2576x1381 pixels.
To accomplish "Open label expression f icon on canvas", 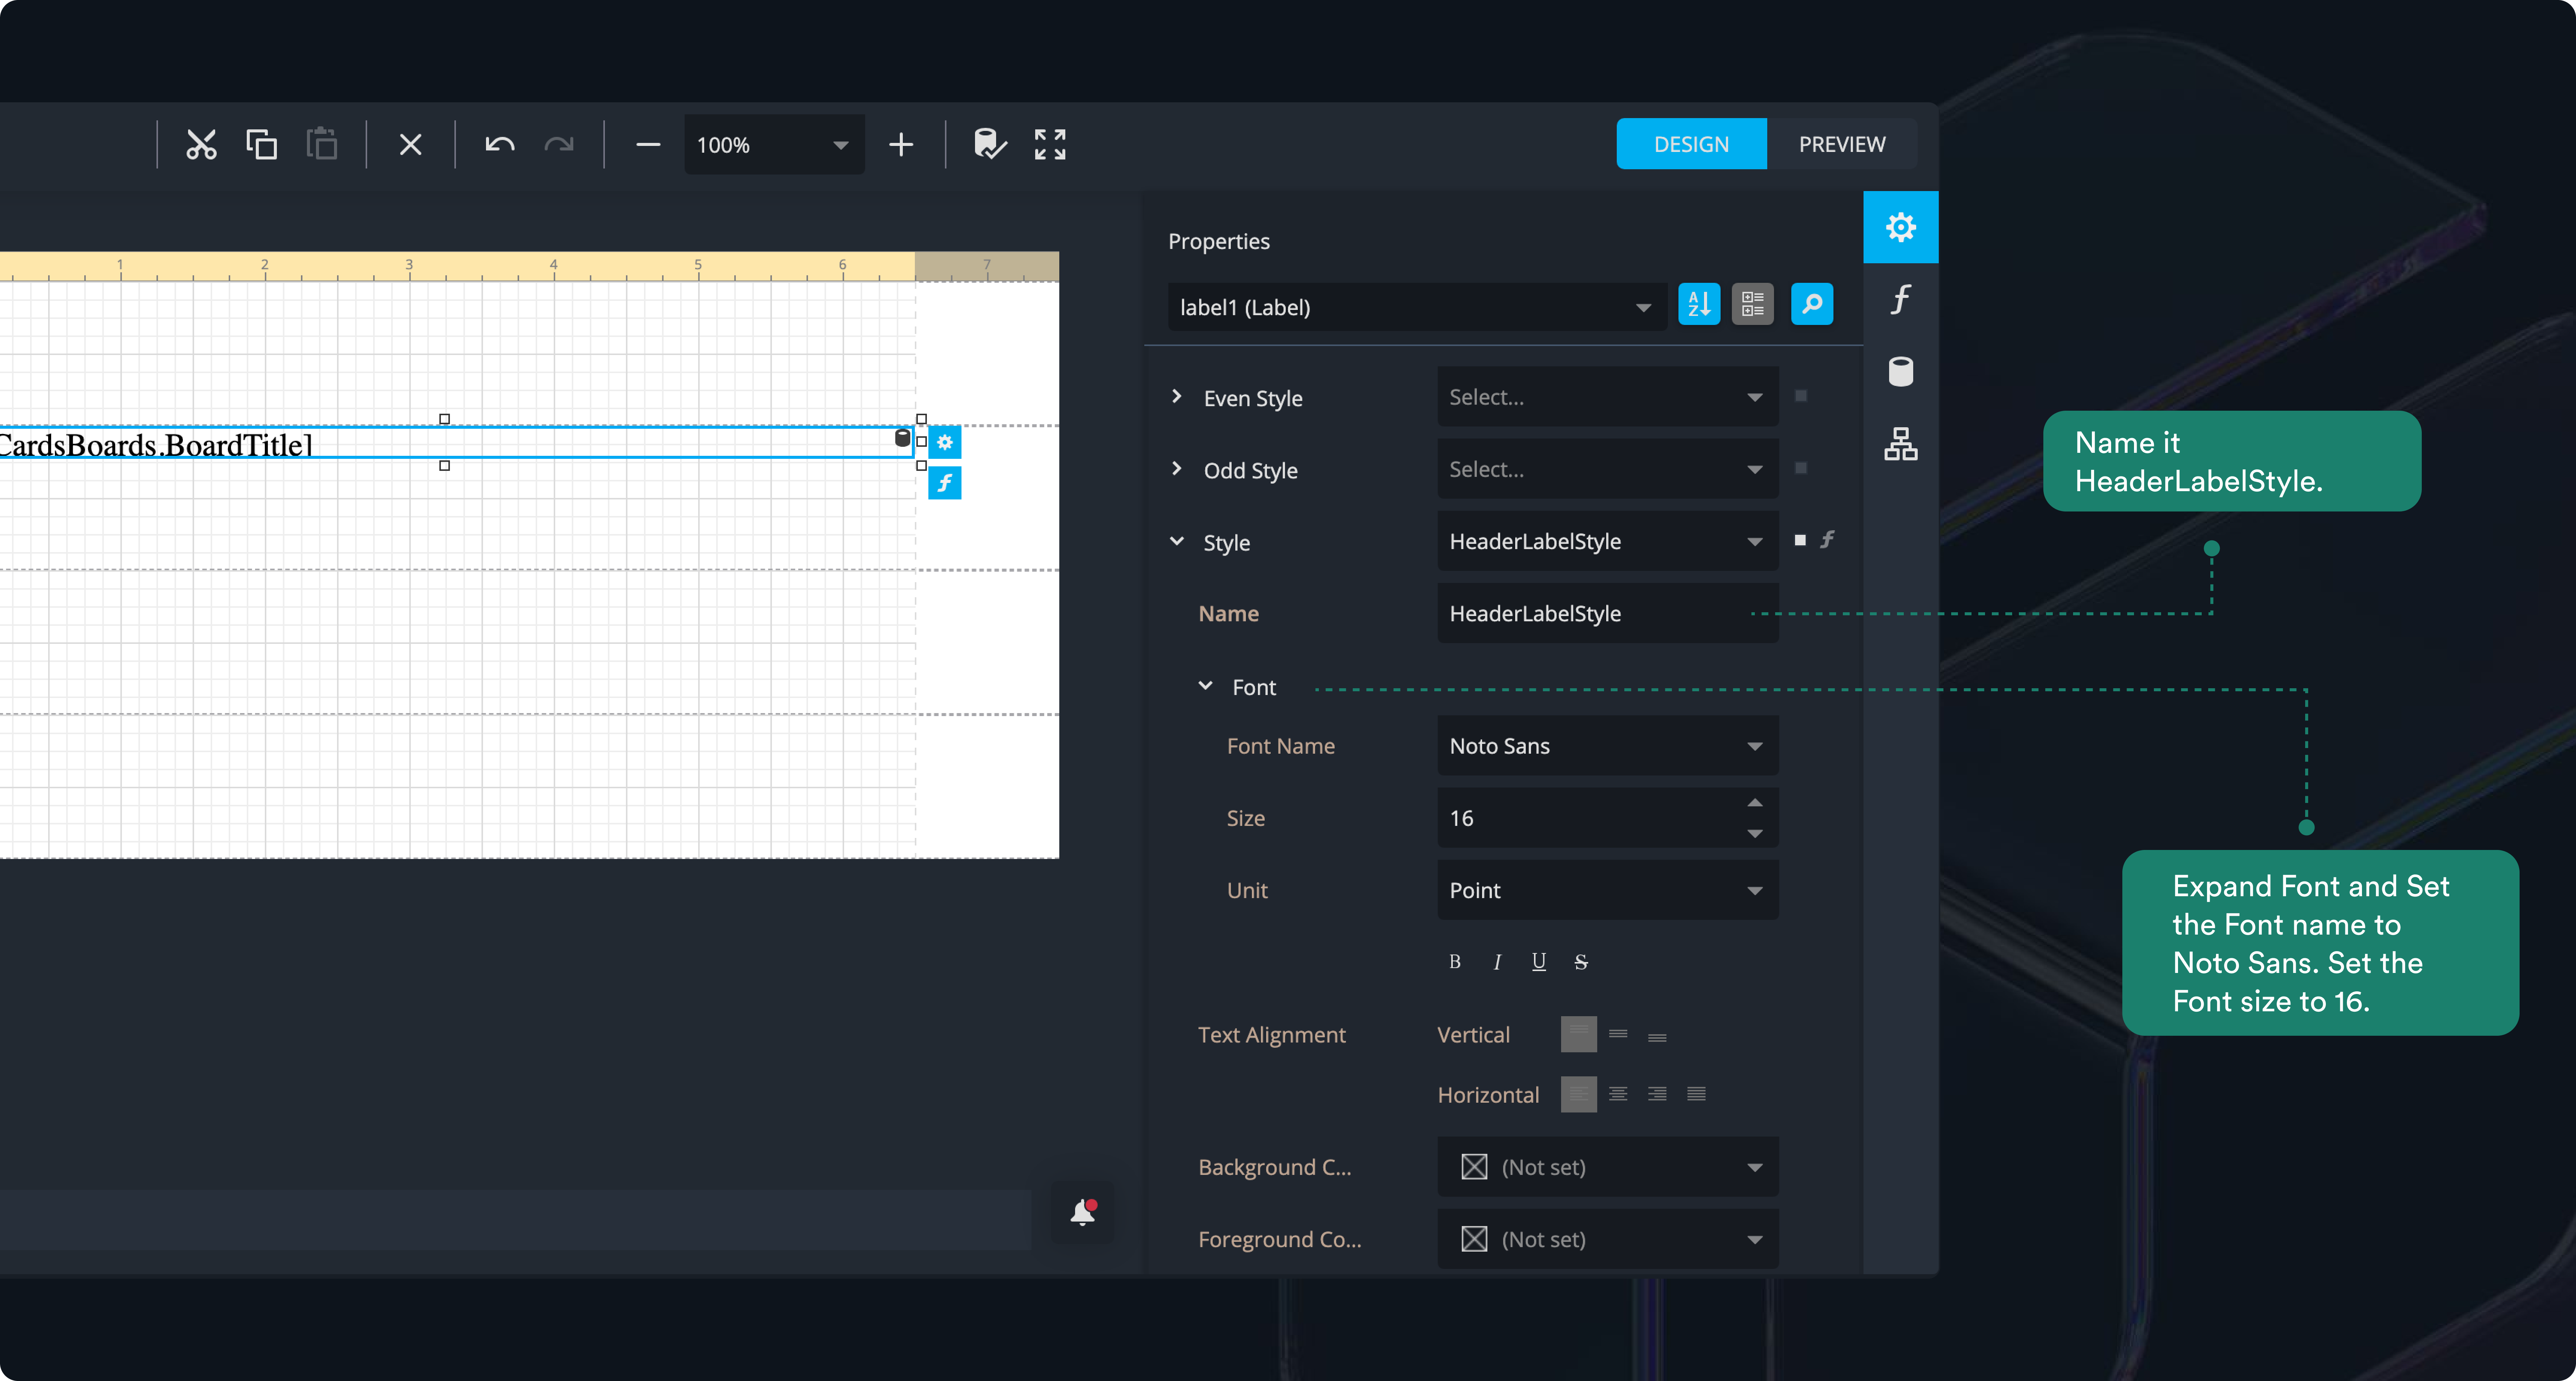I will pyautogui.click(x=944, y=483).
